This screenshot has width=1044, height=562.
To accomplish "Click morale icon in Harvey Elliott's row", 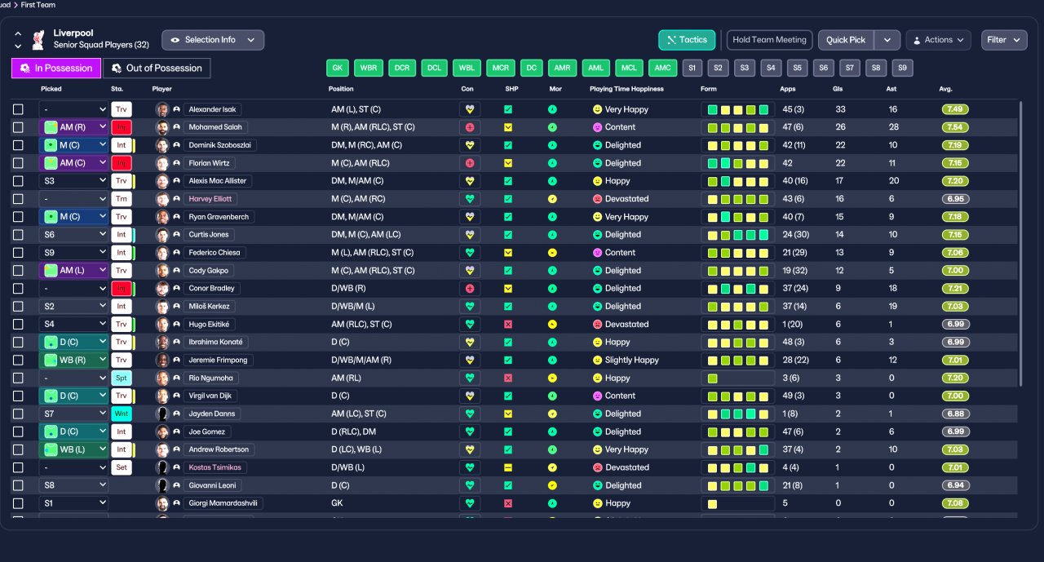I will pos(552,199).
